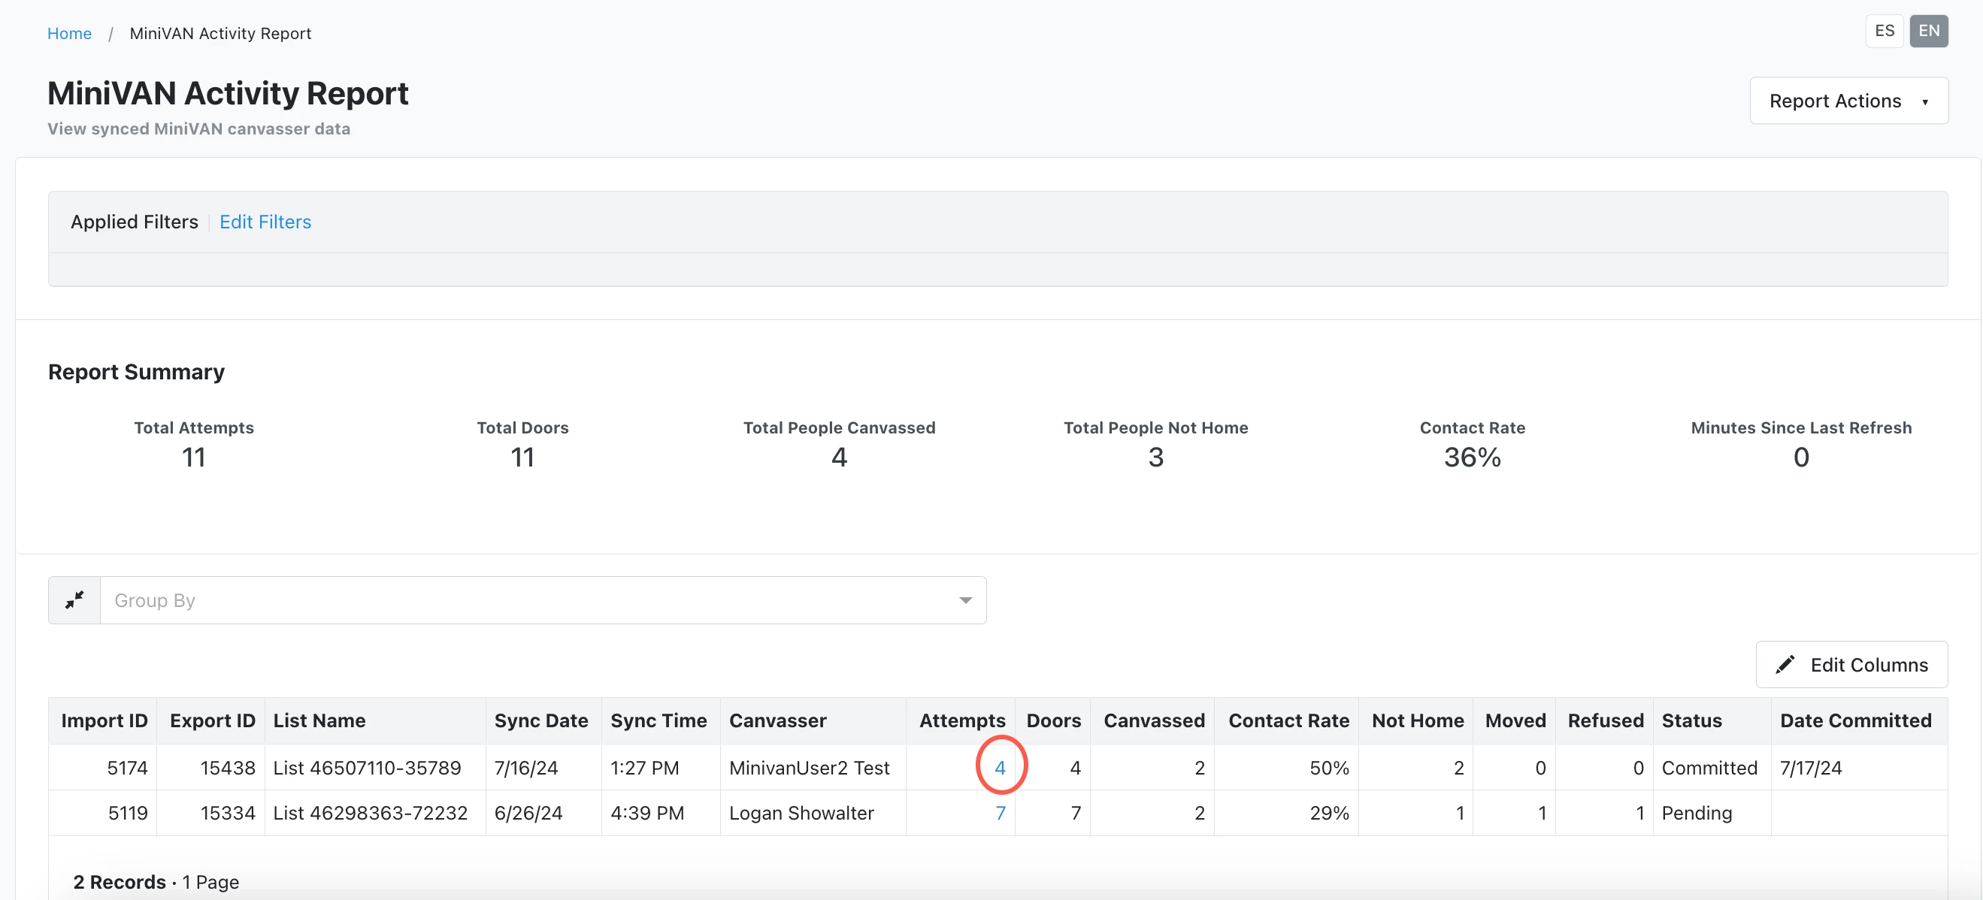Click the pencil icon on Edit Columns
The height and width of the screenshot is (900, 1983).
pyautogui.click(x=1785, y=665)
